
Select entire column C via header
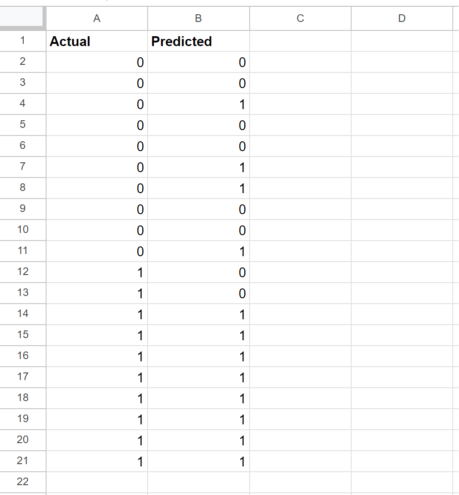click(300, 18)
